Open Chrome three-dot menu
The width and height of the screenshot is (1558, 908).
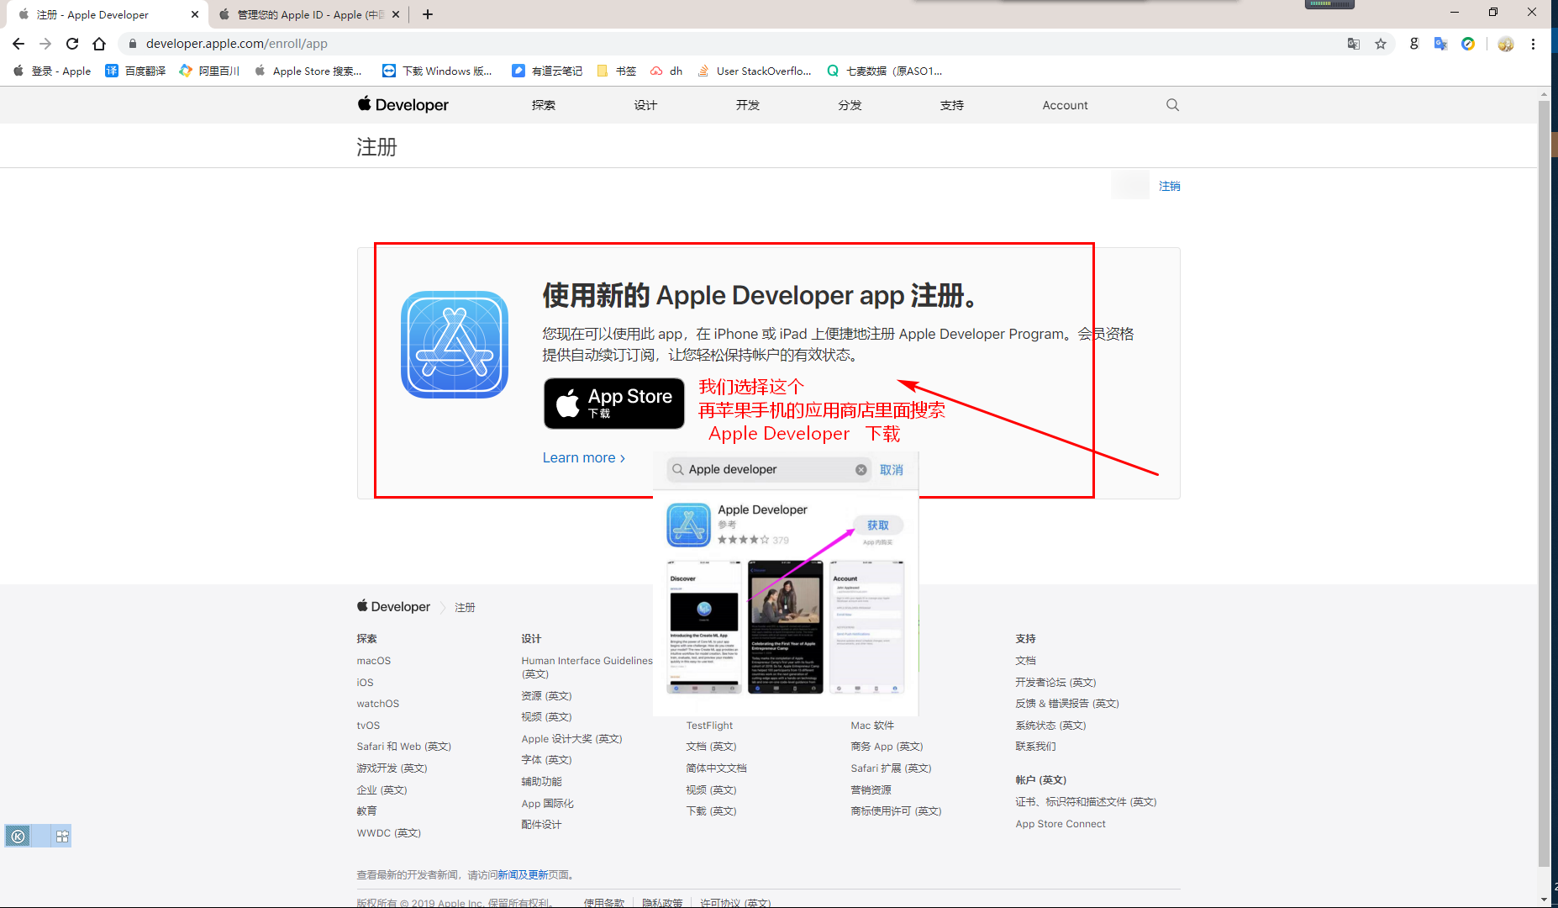pyautogui.click(x=1534, y=44)
